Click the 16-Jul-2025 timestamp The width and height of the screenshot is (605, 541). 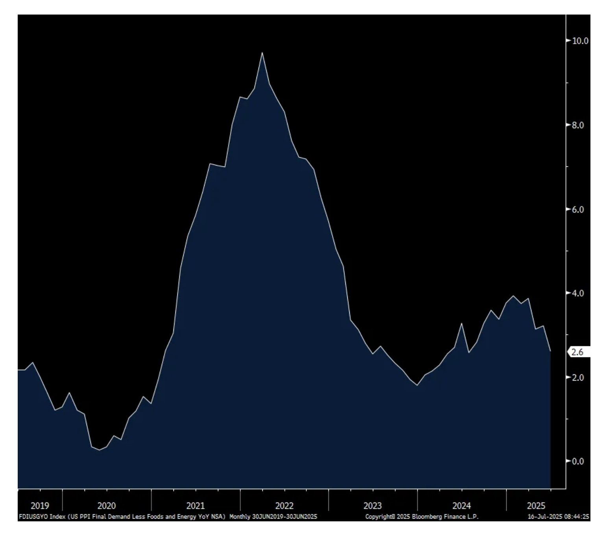(x=558, y=517)
